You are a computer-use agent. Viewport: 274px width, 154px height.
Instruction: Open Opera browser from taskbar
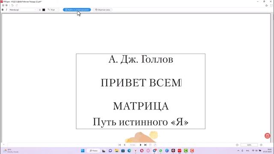click(x=142, y=151)
